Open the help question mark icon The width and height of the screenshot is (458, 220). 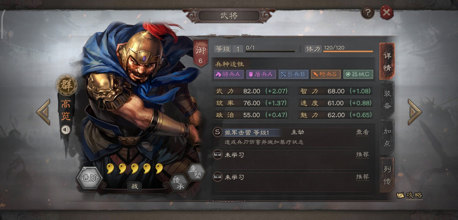[368, 13]
